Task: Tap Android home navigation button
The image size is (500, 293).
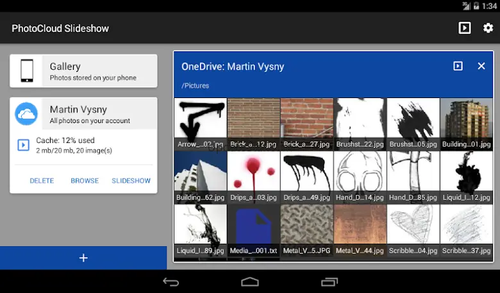Action: pyautogui.click(x=250, y=281)
